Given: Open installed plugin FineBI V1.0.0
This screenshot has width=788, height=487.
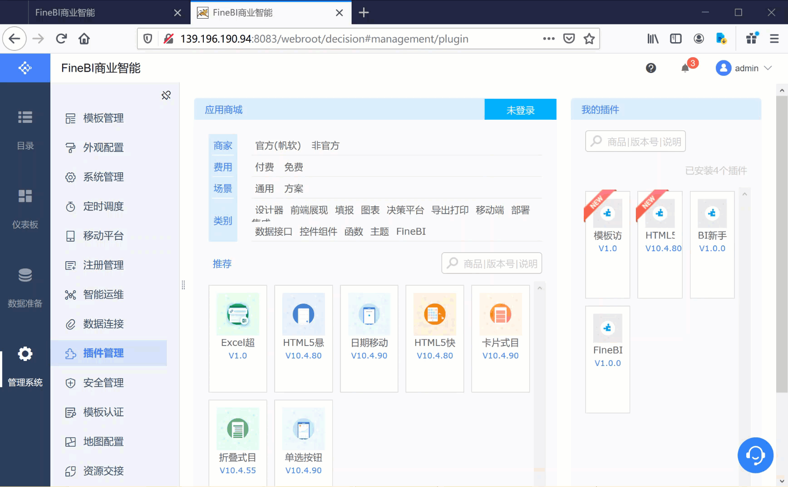Looking at the screenshot, I should [608, 359].
